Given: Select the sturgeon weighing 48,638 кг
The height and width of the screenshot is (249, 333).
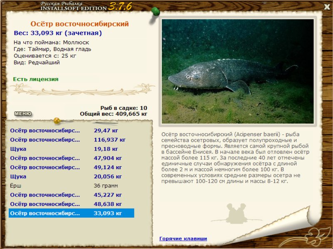Looking at the screenshot, I should tap(71, 204).
